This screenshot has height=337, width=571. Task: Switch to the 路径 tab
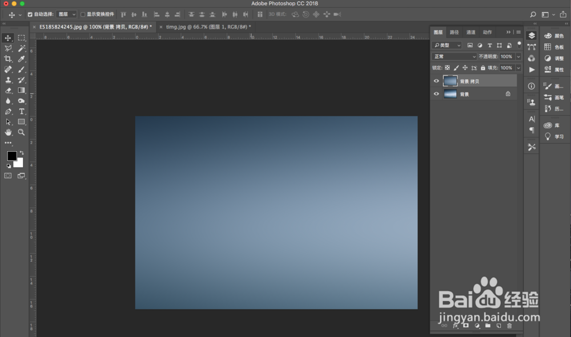click(x=454, y=32)
